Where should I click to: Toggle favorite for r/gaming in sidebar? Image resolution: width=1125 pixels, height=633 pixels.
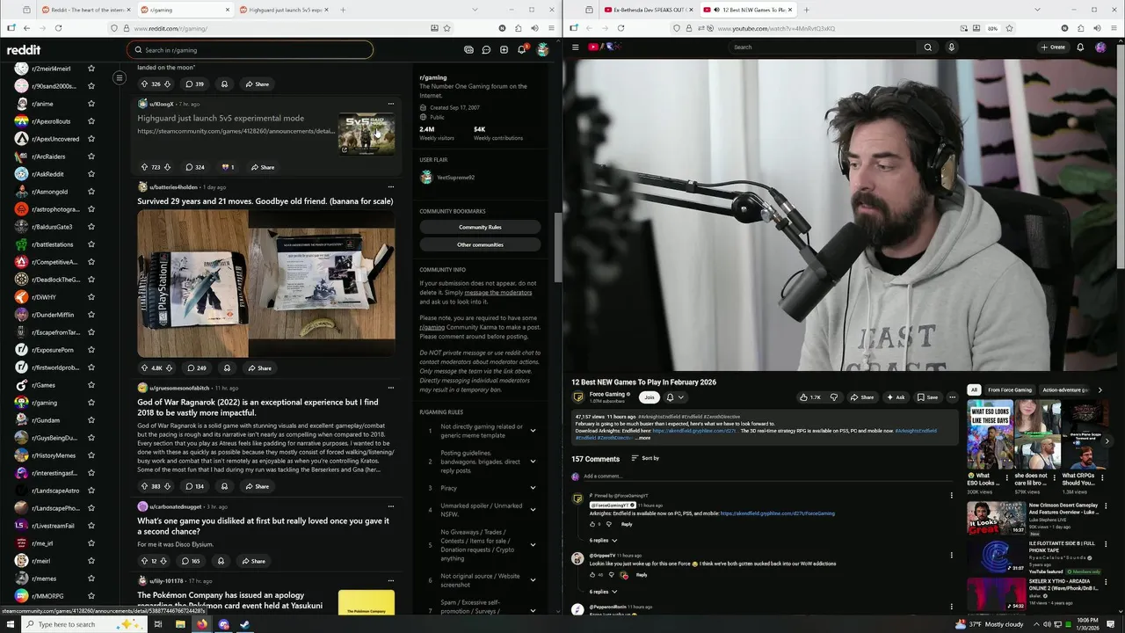coord(91,403)
